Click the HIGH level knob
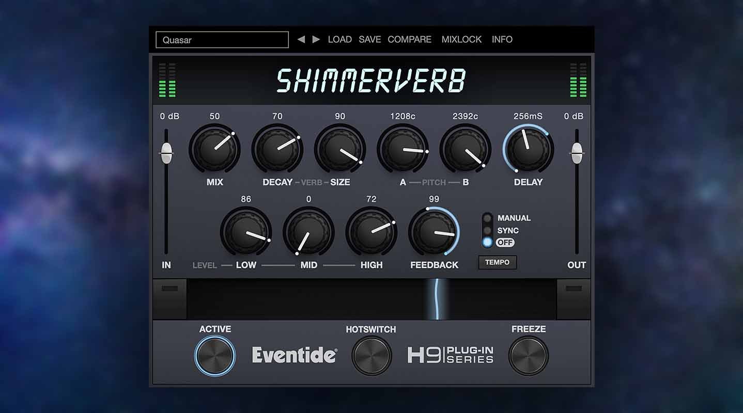The image size is (743, 413). 371,232
